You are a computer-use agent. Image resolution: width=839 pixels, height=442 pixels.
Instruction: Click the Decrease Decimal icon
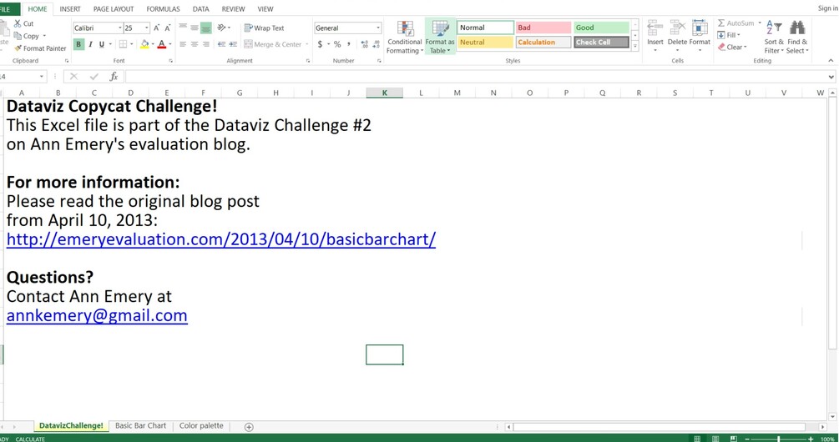coord(376,44)
